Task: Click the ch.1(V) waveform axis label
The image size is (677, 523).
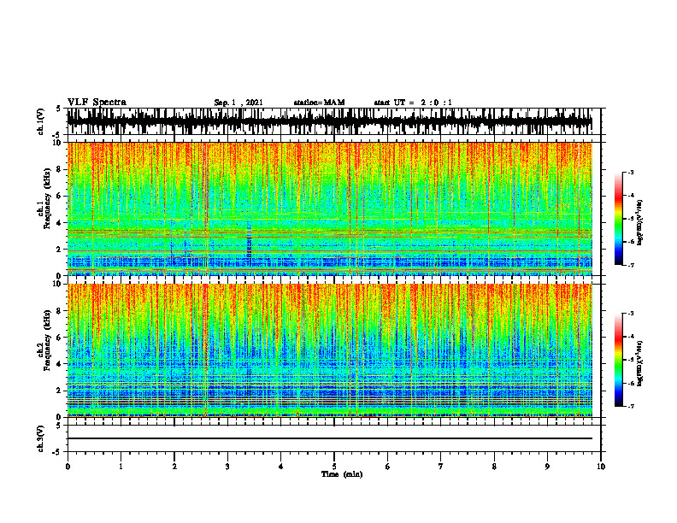Action: 41,121
